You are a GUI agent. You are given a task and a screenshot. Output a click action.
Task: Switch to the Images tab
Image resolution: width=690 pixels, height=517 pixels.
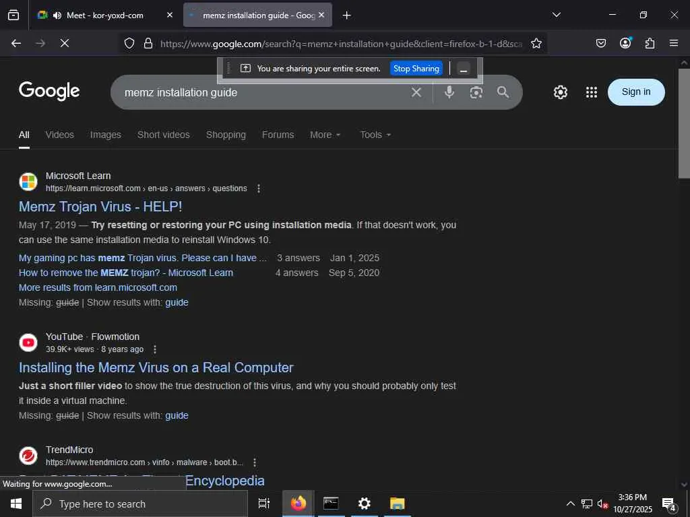pos(106,135)
